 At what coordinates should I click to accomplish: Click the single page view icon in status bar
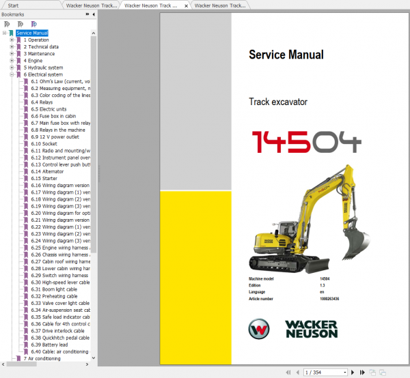click(x=372, y=373)
